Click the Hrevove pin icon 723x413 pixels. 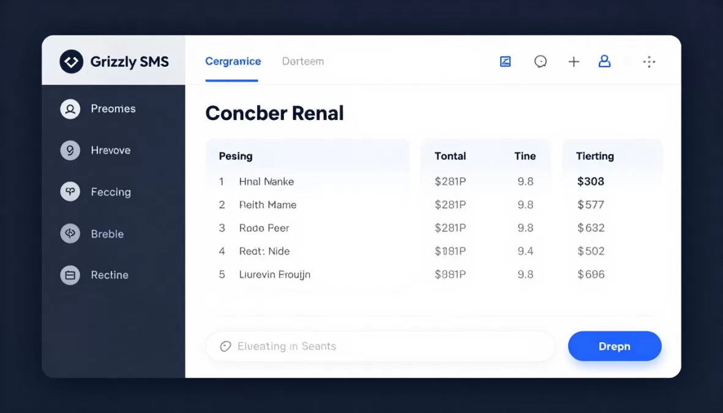[x=70, y=151]
